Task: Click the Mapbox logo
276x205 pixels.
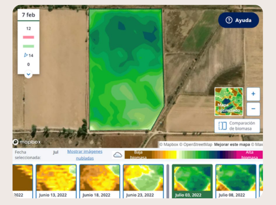Action: 27,142
